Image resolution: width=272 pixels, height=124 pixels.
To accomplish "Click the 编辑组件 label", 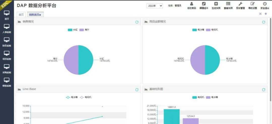I will pos(204,8).
